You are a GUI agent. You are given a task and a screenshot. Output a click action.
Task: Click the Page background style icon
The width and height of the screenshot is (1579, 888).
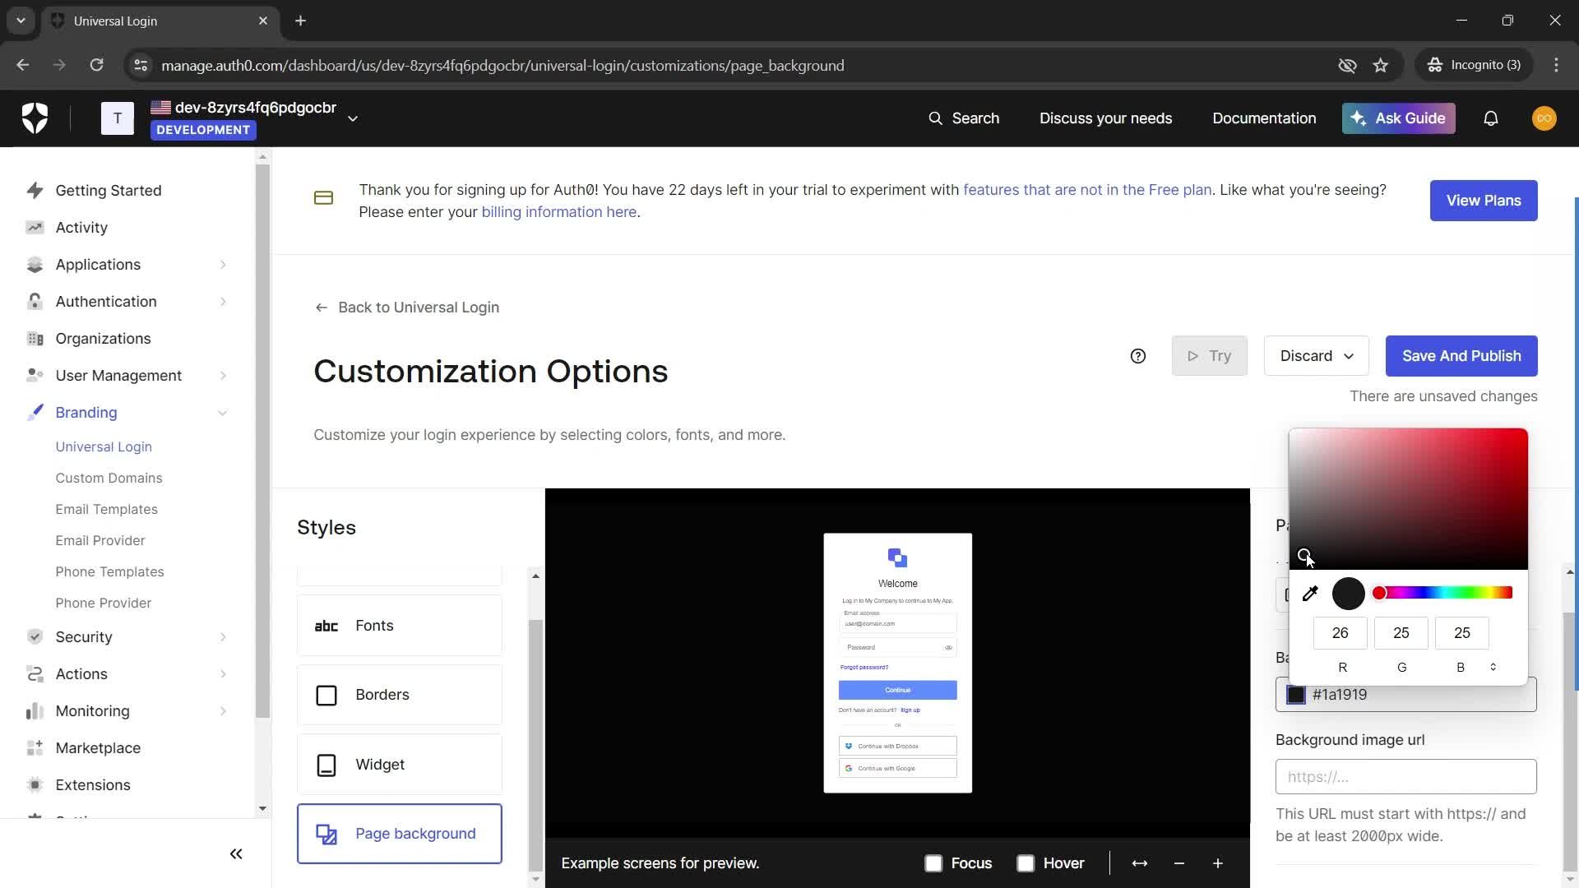326,835
